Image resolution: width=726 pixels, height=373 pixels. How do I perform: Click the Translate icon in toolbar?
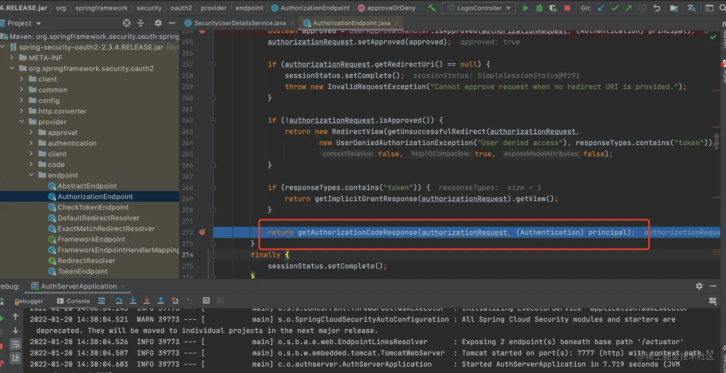(x=691, y=8)
